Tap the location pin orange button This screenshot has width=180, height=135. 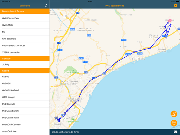174,123
